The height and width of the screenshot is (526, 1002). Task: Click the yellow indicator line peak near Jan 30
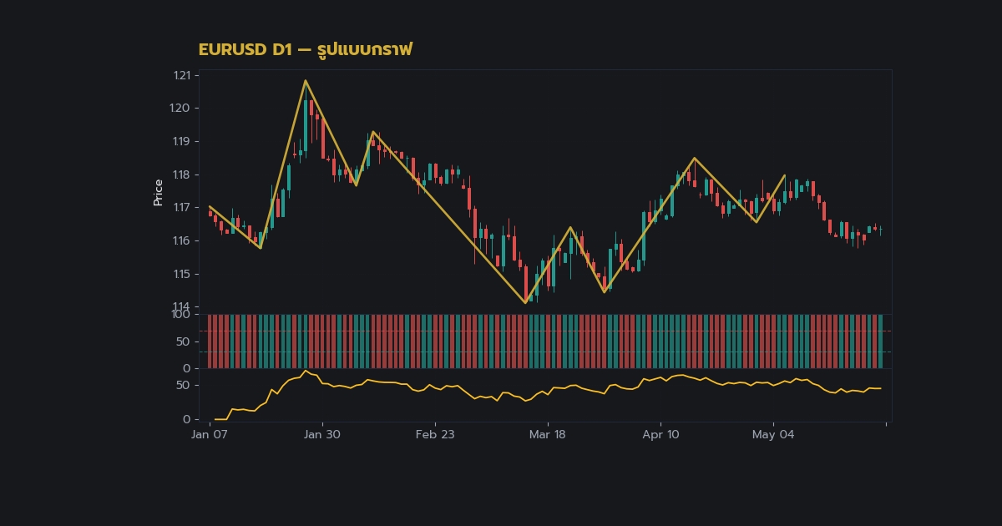coord(306,371)
